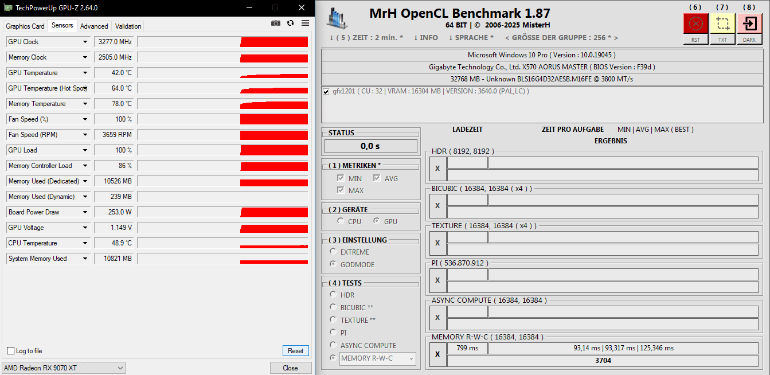Click the Memory Used (Dynamic) graph

pyautogui.click(x=222, y=197)
